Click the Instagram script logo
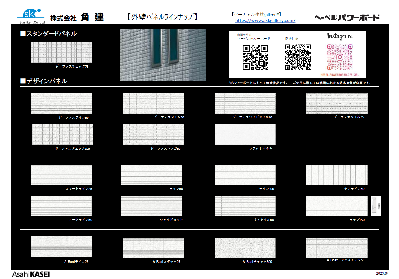Viewport: 399px width, 279px height. pyautogui.click(x=339, y=37)
